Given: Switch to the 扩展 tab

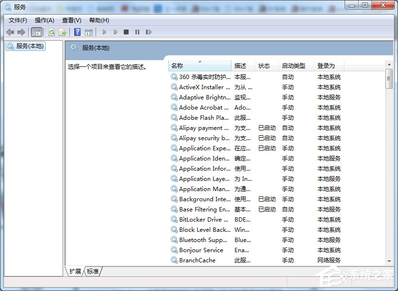Looking at the screenshot, I should 75,272.
